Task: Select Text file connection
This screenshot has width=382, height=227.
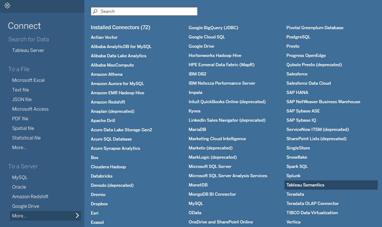Action: (x=20, y=90)
